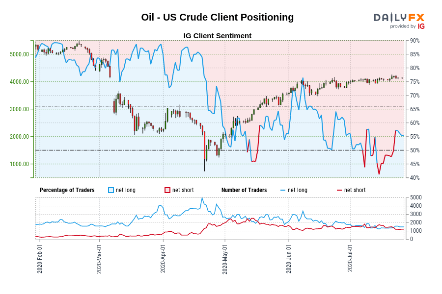The width and height of the screenshot is (442, 294).
Task: Click the blue net long square swatch
Action: (x=111, y=190)
